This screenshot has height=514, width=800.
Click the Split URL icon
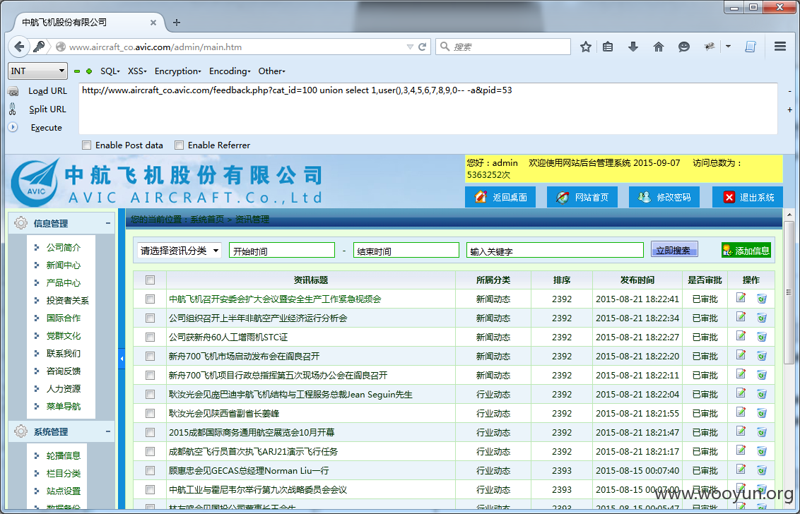point(13,109)
